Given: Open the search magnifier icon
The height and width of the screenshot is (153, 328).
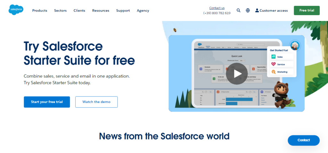Looking at the screenshot, I should point(238,11).
